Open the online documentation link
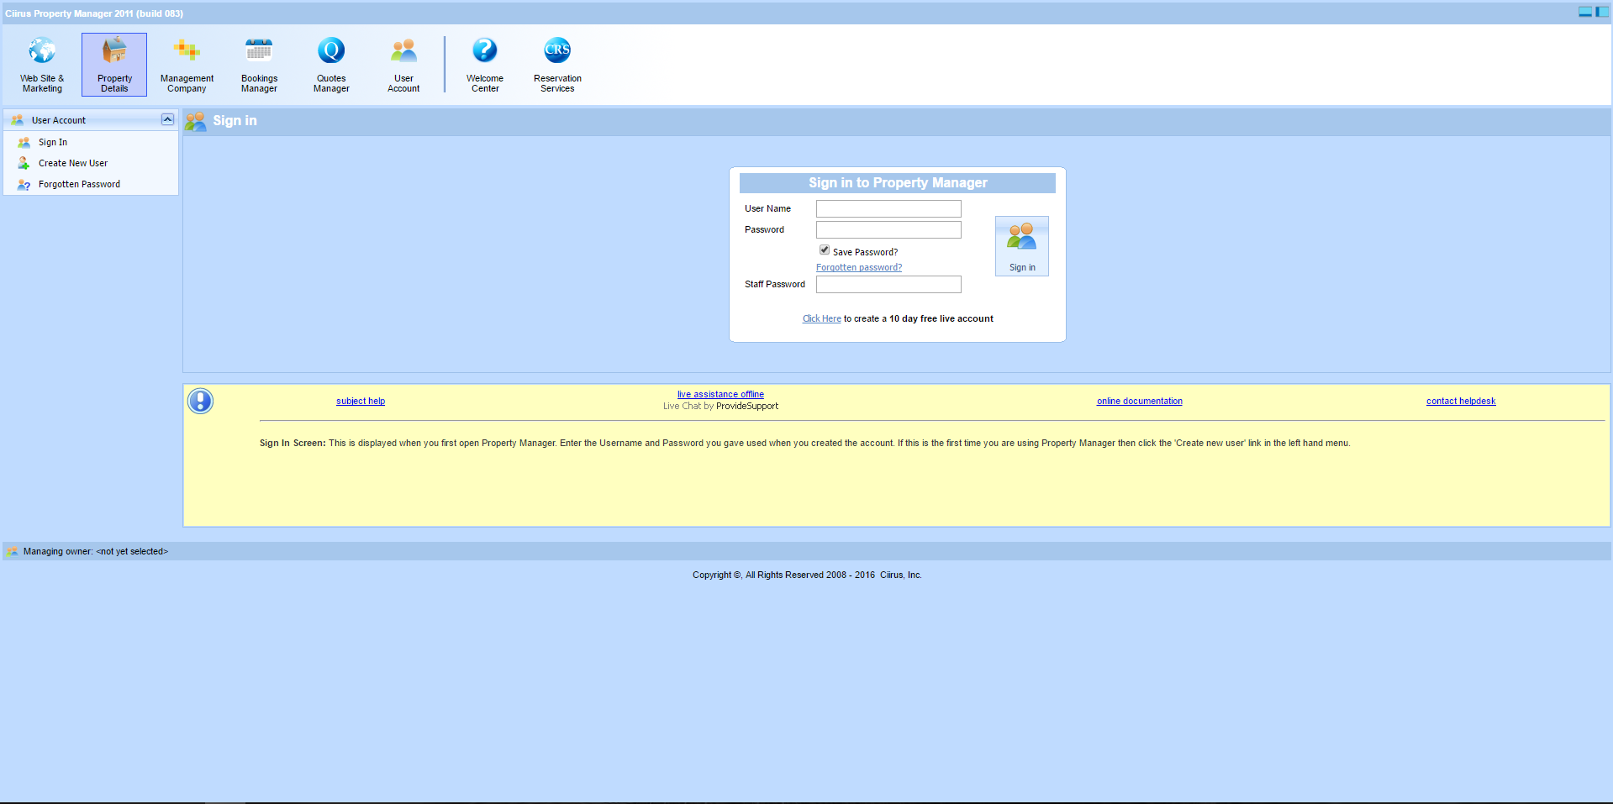The width and height of the screenshot is (1613, 804). tap(1139, 402)
